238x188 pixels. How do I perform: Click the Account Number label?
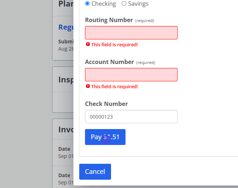point(110,62)
